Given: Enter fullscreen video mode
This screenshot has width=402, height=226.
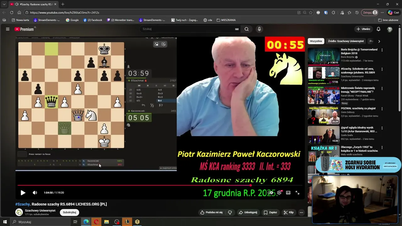Looking at the screenshot, I should 297,193.
